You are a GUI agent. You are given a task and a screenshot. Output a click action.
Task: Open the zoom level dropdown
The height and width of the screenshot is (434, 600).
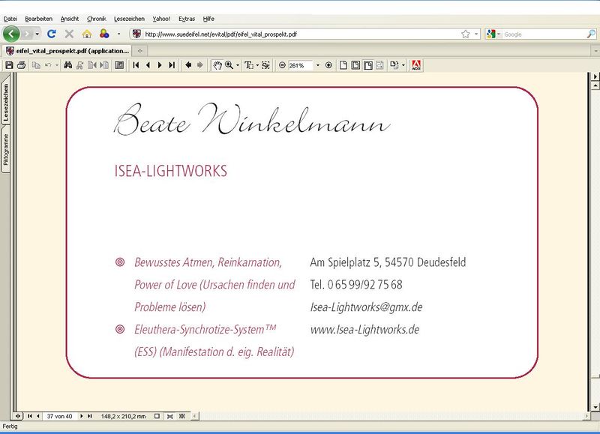click(x=318, y=65)
